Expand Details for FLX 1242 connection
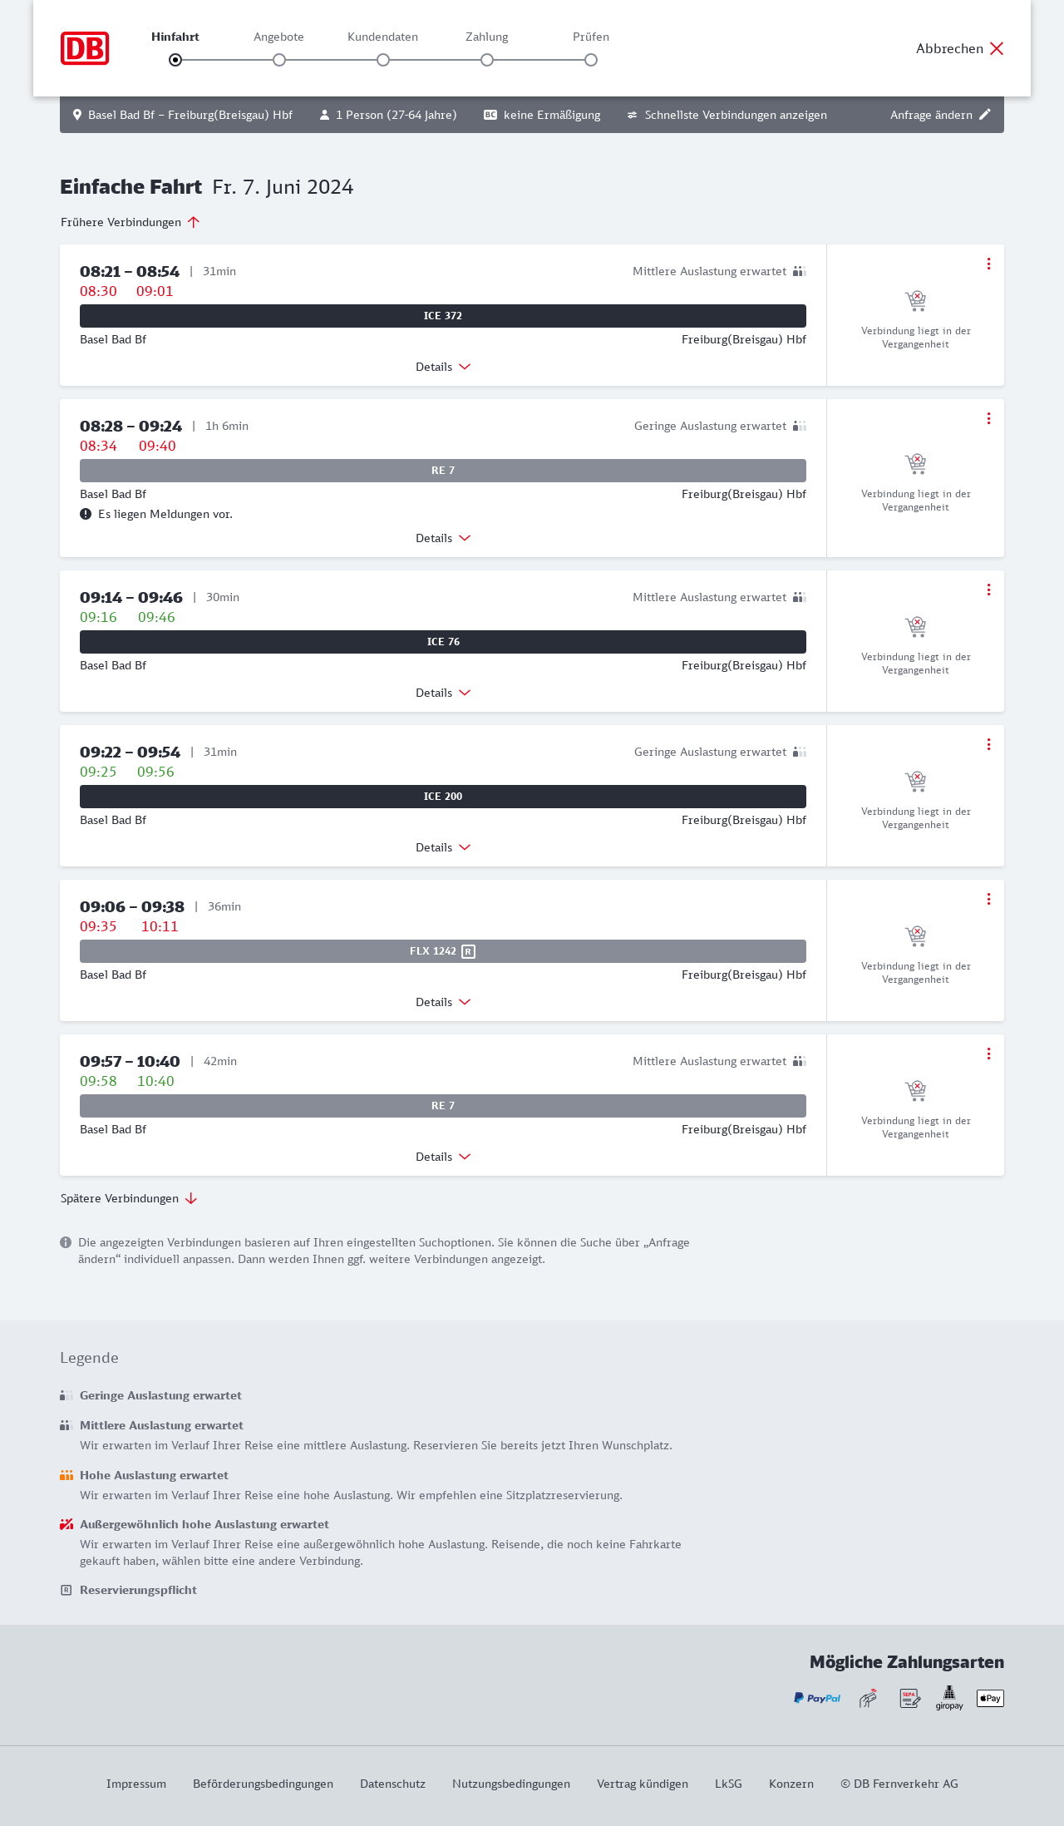This screenshot has width=1064, height=1826. [x=443, y=1002]
